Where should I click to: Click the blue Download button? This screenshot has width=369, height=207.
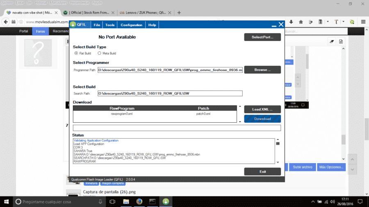(x=262, y=119)
